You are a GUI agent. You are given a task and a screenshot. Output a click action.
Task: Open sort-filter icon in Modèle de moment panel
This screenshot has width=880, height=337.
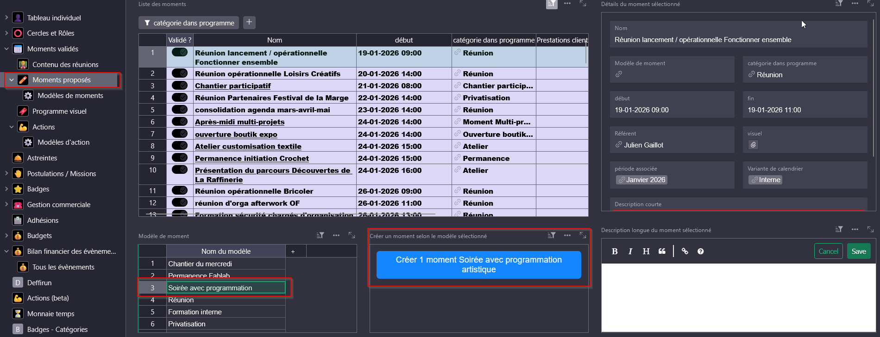(320, 235)
